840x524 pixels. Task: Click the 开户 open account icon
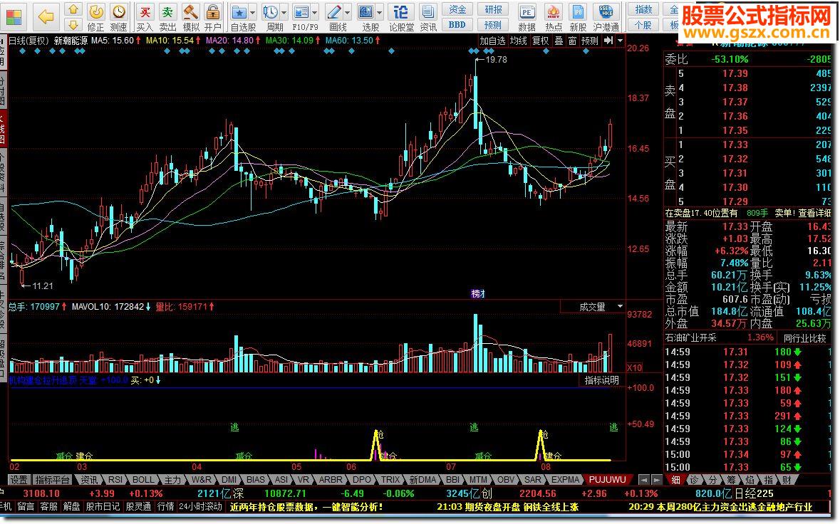pos(213,16)
